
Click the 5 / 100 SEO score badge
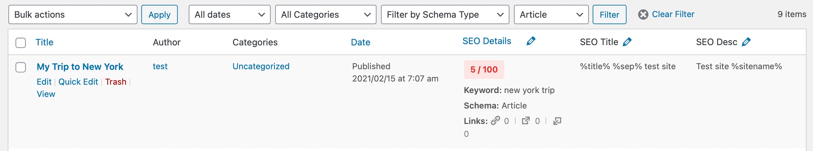click(x=484, y=70)
